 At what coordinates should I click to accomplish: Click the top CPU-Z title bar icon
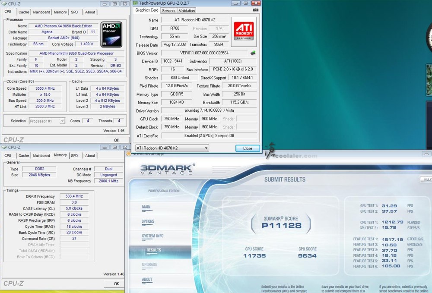tap(4, 3)
